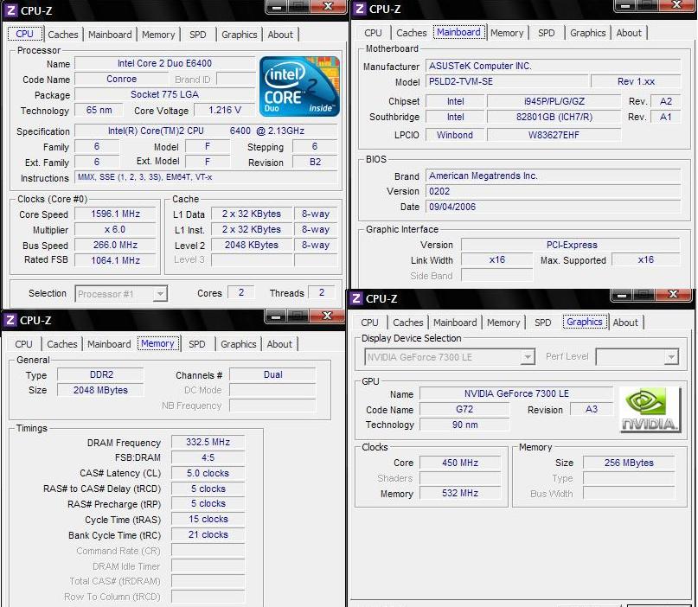The height and width of the screenshot is (607, 698).
Task: Click the GPU Core clock value 450 MHz
Action: [x=460, y=463]
